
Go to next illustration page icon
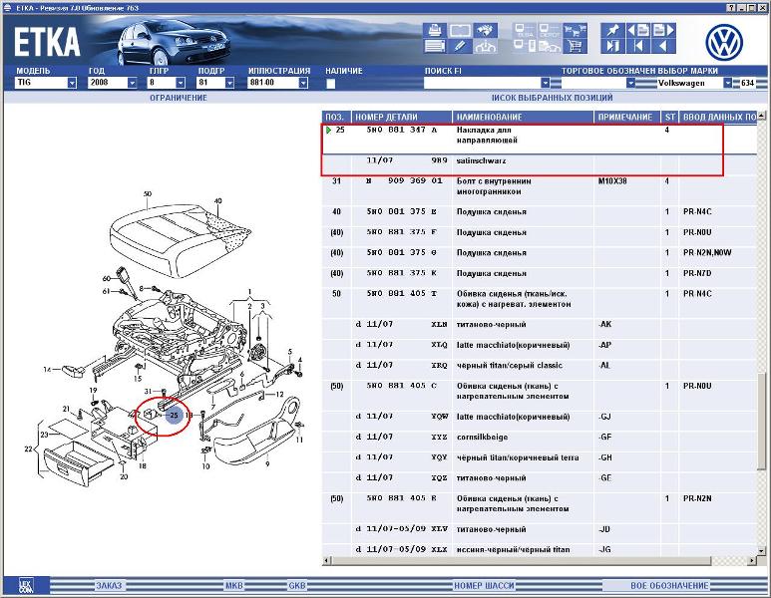[x=664, y=30]
